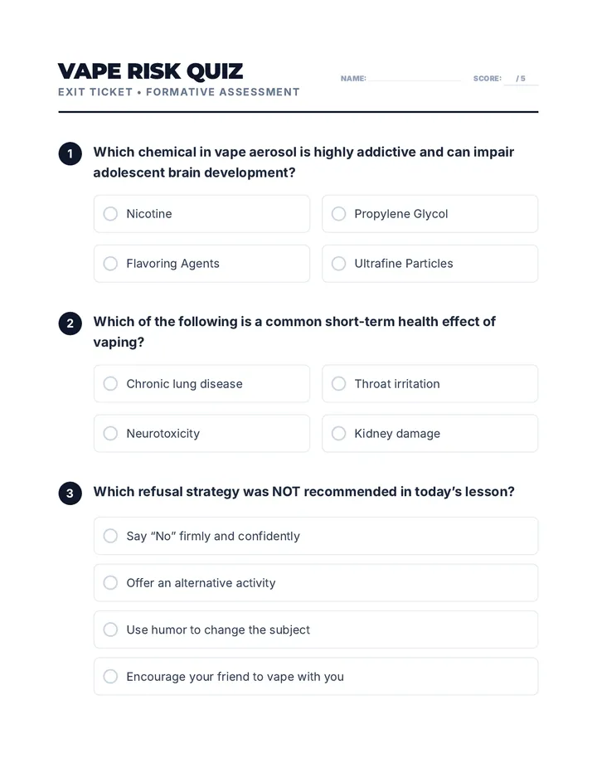Click the question 1 number badge
Viewport: 597px width, 773px height.
click(x=70, y=153)
